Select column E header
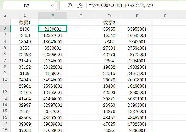The image size is (186, 132). pos(137,16)
